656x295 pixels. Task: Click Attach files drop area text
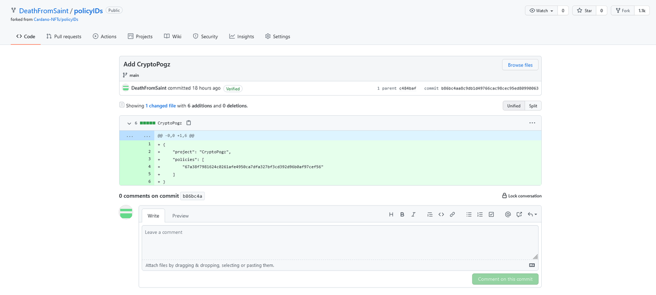point(210,265)
